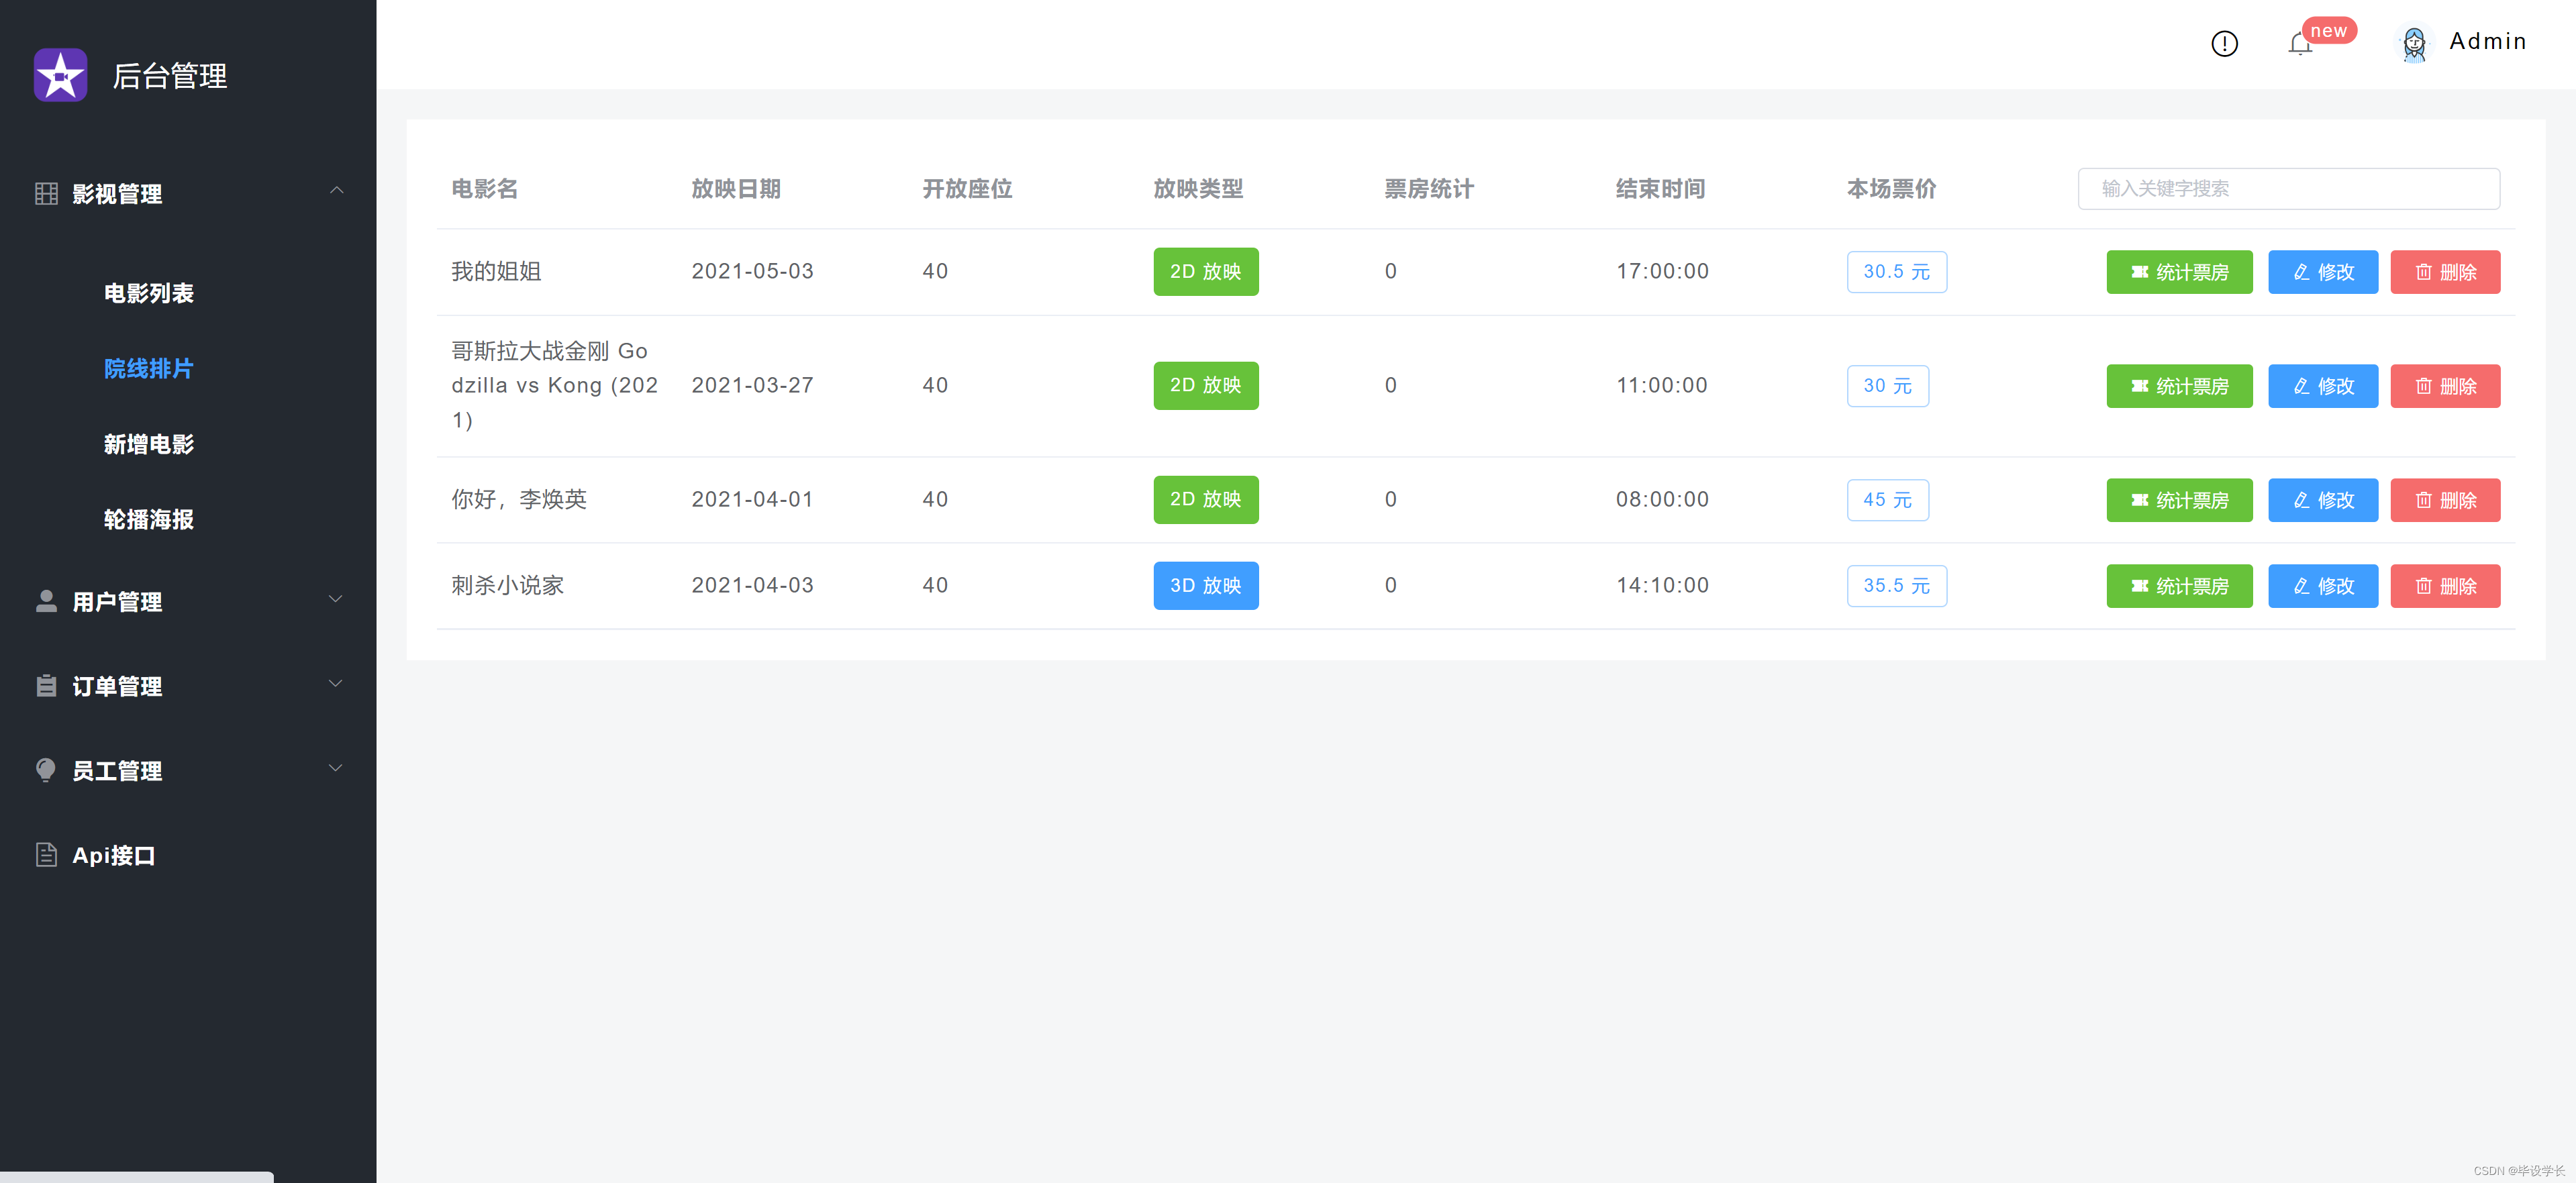Click the exclamation info icon in header
The height and width of the screenshot is (1183, 2576).
click(x=2224, y=43)
